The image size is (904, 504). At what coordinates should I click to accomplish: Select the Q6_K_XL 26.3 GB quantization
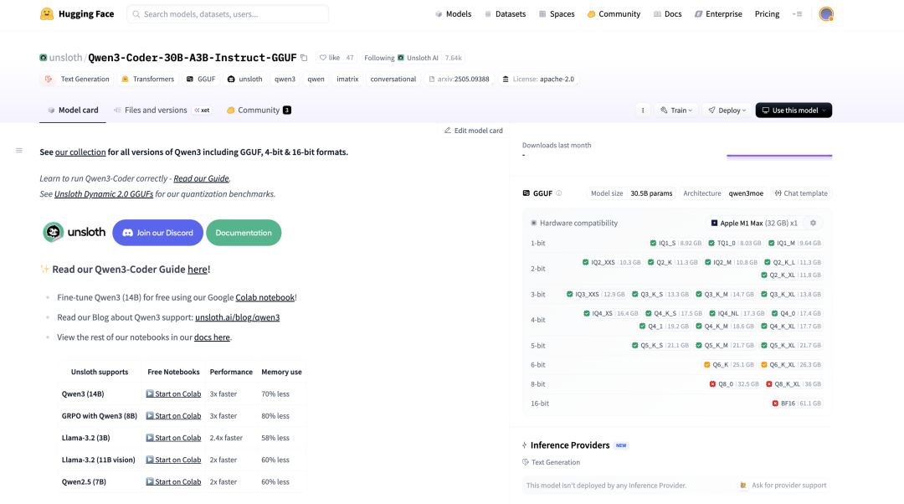coord(791,365)
